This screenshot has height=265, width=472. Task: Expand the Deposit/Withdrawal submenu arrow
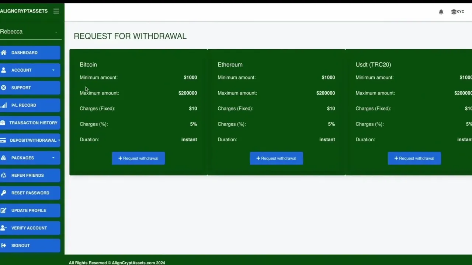coord(59,140)
